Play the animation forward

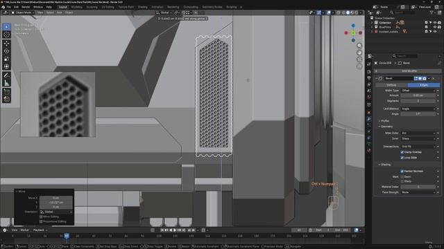pyautogui.click(x=175, y=230)
